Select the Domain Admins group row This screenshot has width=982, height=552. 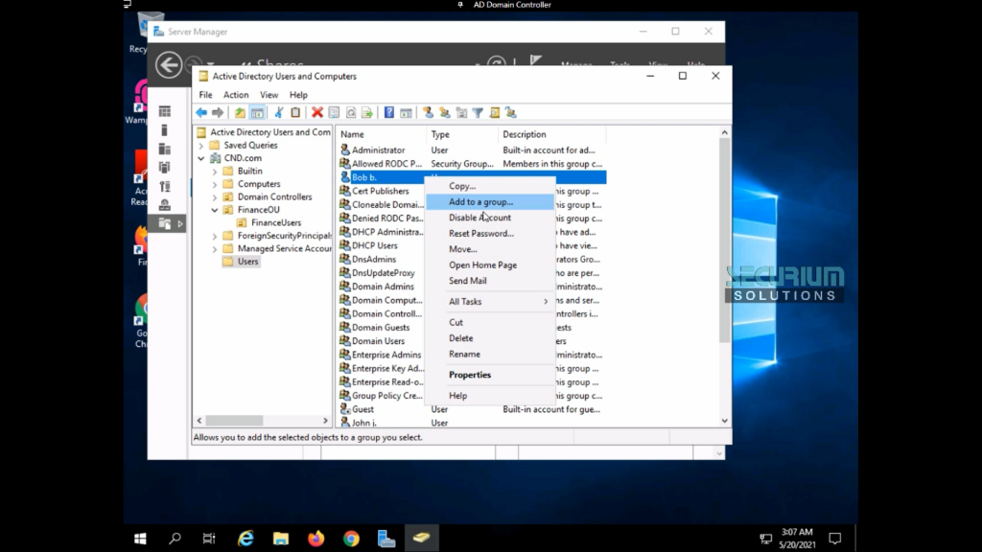pos(382,287)
